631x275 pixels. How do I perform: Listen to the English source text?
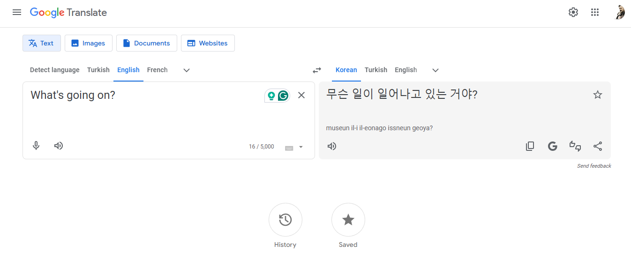(x=58, y=146)
